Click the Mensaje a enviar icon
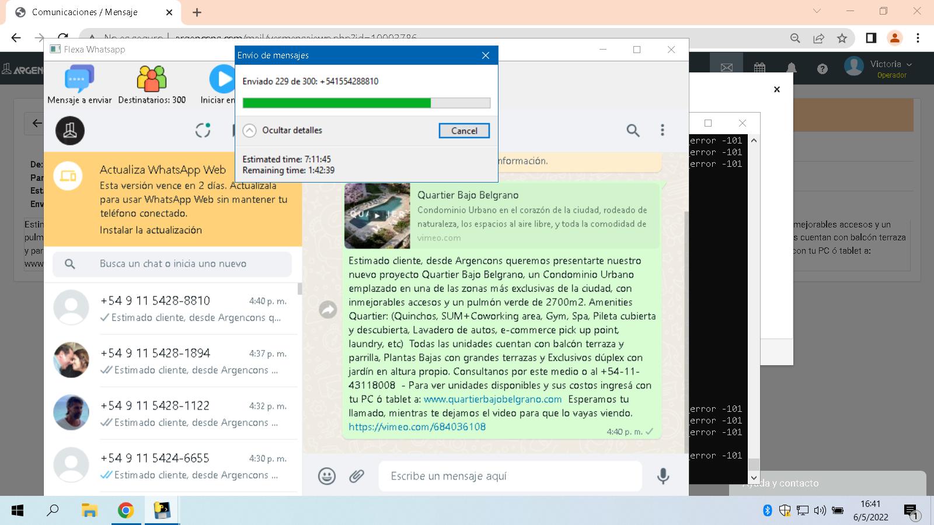The width and height of the screenshot is (934, 525). 79,79
